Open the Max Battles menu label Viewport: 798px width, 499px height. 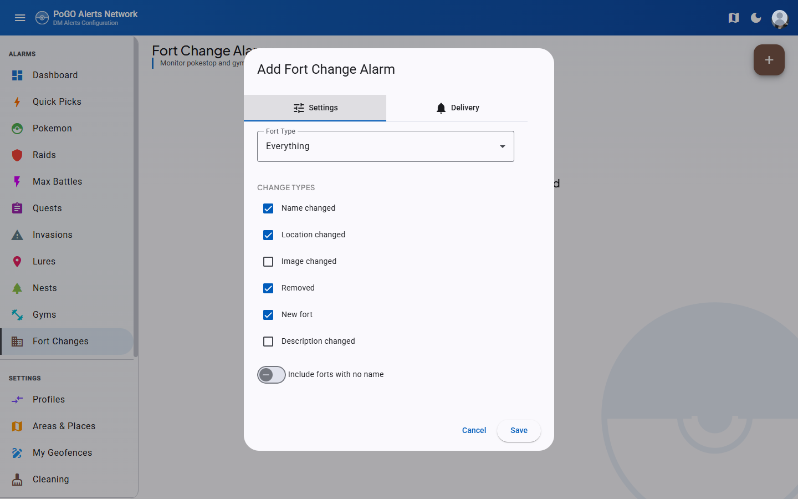click(57, 182)
